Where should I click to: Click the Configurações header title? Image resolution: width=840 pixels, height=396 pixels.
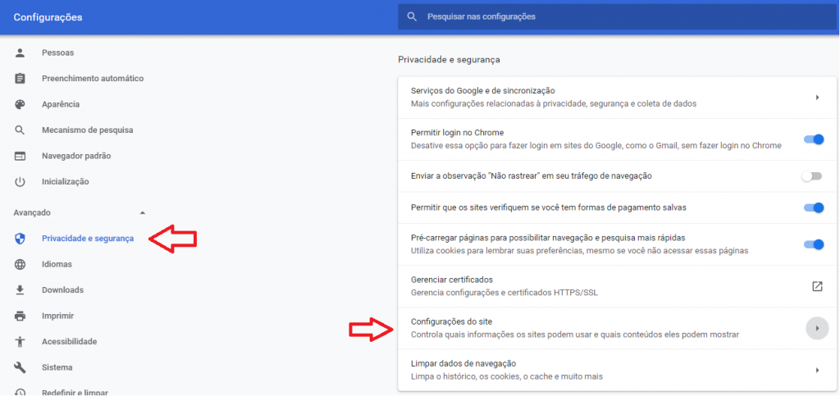pyautogui.click(x=48, y=17)
